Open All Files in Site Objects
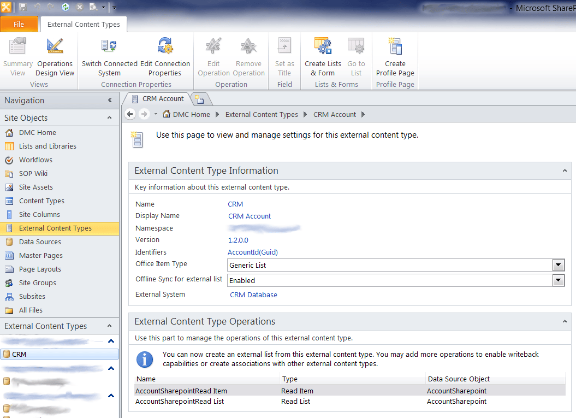The image size is (576, 418). pos(31,310)
